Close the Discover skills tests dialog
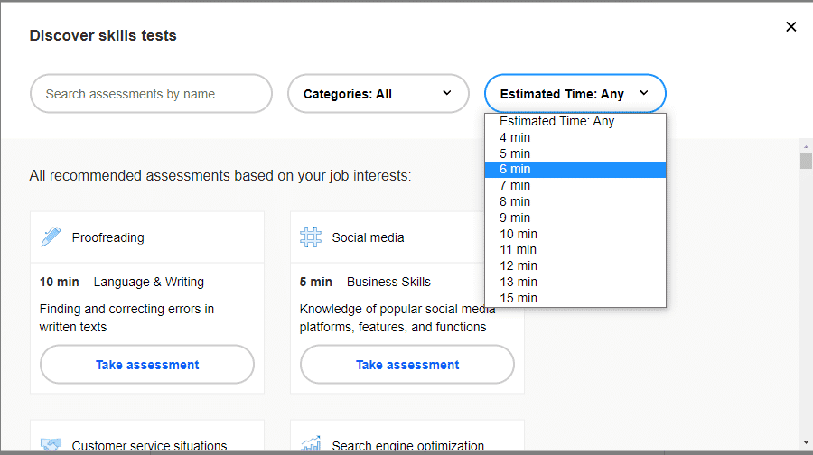 tap(790, 27)
